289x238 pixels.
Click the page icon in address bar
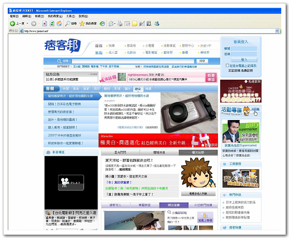pyautogui.click(x=22, y=31)
